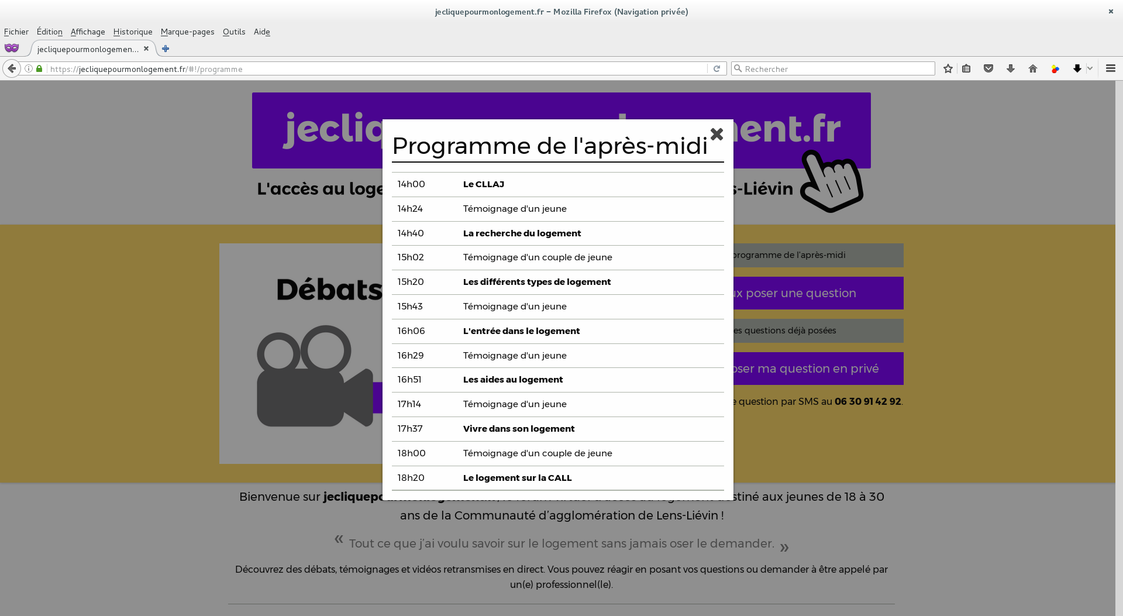Click the poser une question button
1123x616 pixels.
pos(818,293)
